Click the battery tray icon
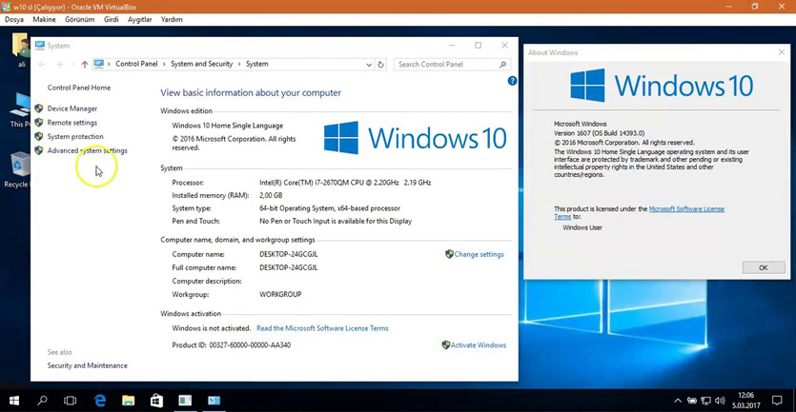This screenshot has height=412, width=796. (692, 401)
